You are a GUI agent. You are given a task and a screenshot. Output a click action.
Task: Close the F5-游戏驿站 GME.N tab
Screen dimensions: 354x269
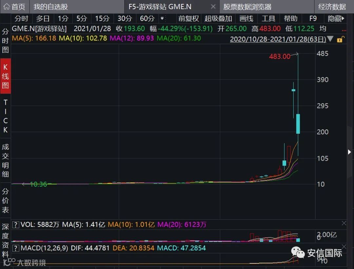tap(213, 7)
